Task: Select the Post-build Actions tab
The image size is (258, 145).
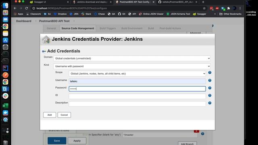Action: (x=170, y=28)
